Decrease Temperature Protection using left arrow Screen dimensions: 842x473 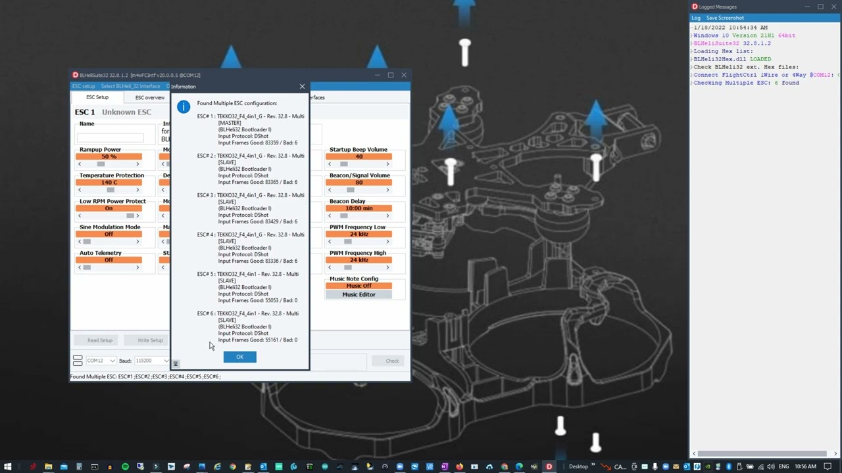click(x=80, y=190)
